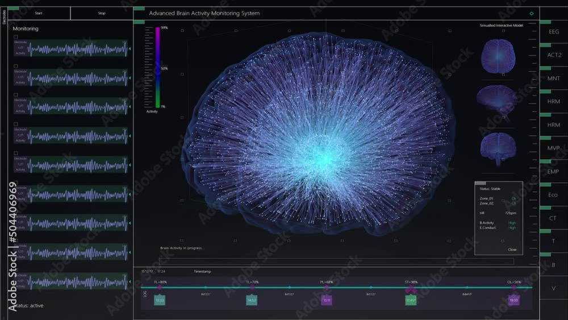This screenshot has height=320, width=568.
Task: Open the 14:52 log time tag
Action: tap(252, 300)
